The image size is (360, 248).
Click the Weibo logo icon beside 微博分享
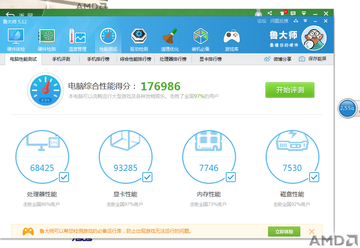[267, 59]
